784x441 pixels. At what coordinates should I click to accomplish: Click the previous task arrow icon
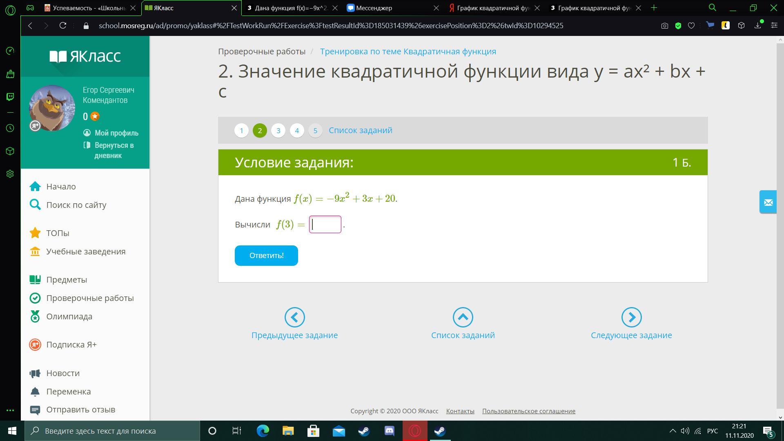coord(294,317)
